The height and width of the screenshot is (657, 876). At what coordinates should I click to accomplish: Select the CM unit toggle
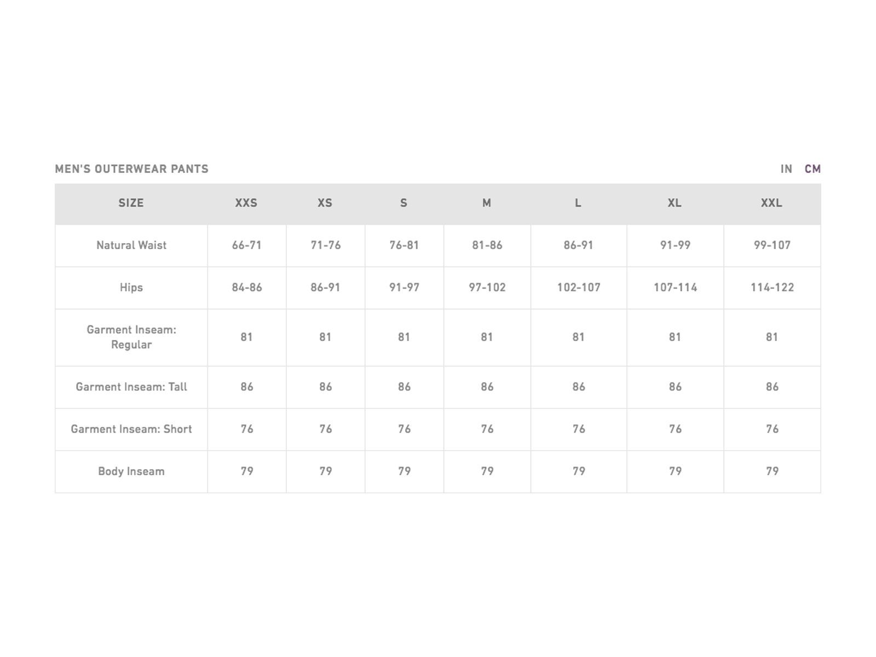tap(812, 169)
